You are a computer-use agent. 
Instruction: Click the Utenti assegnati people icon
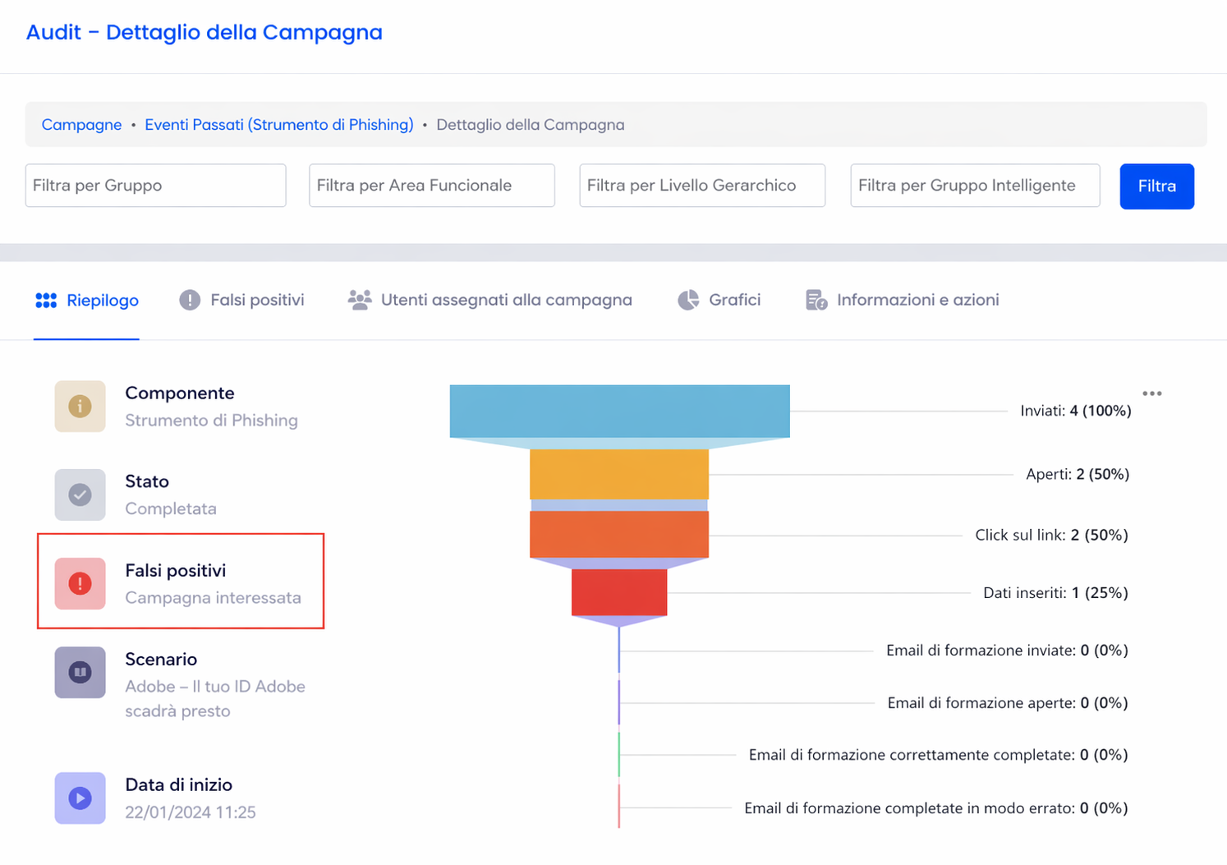click(x=359, y=300)
